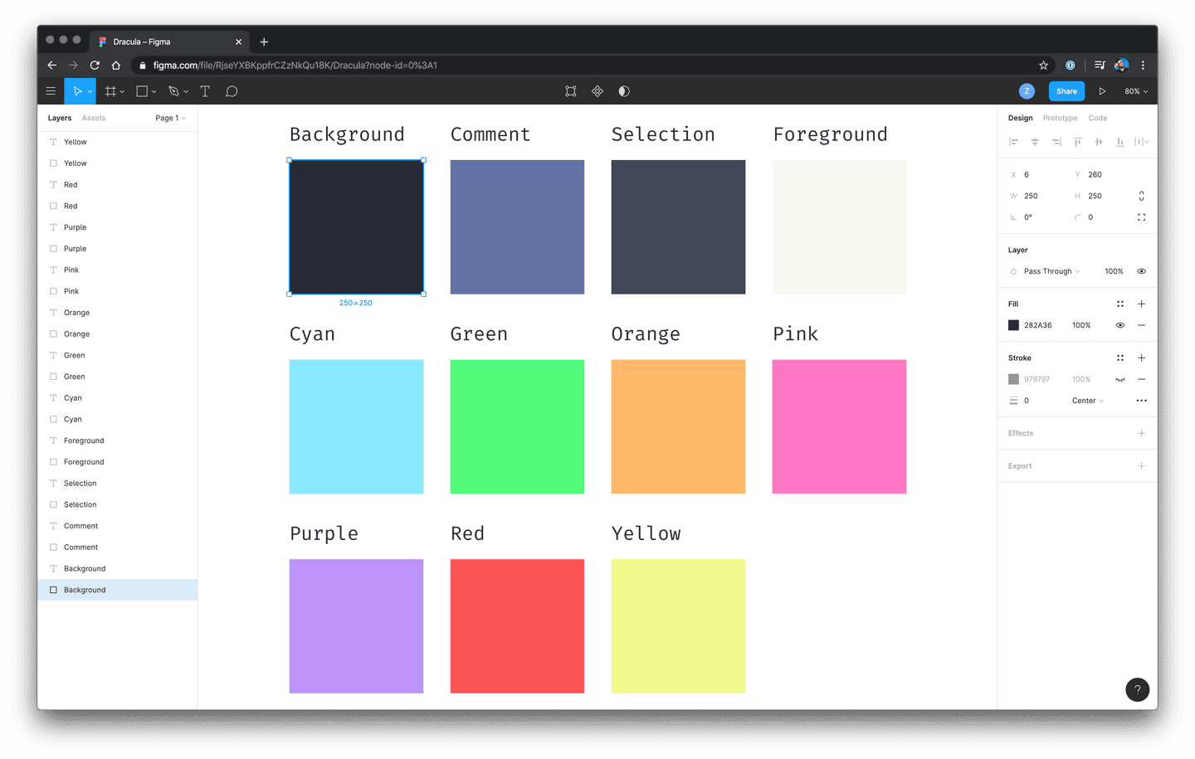The height and width of the screenshot is (759, 1195).
Task: Select the Frame tool
Action: (110, 90)
